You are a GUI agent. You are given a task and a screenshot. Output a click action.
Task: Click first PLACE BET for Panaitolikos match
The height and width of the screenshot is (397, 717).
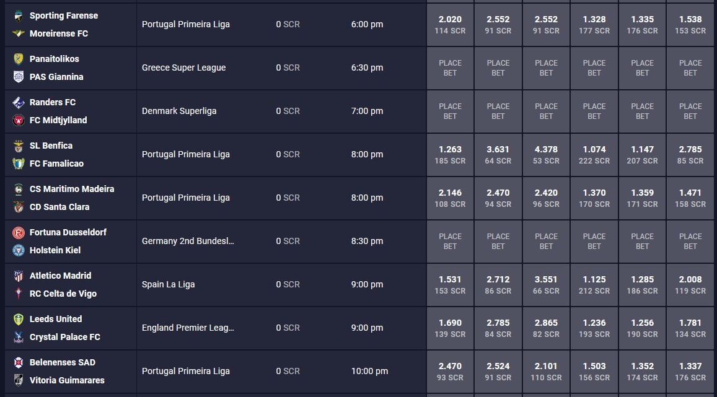pos(450,68)
